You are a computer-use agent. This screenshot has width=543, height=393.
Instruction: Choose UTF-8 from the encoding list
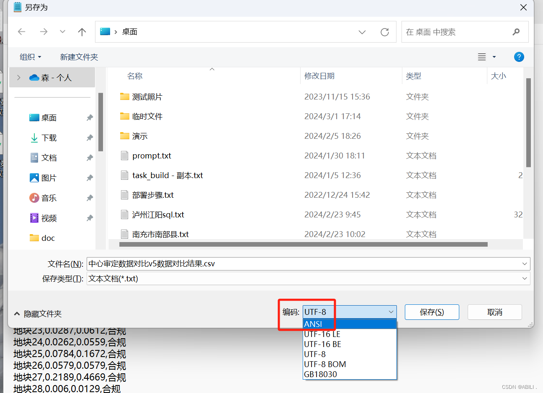coord(350,354)
